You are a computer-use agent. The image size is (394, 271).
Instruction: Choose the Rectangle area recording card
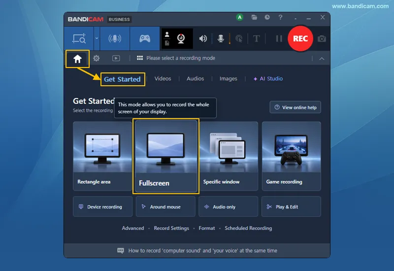102,156
